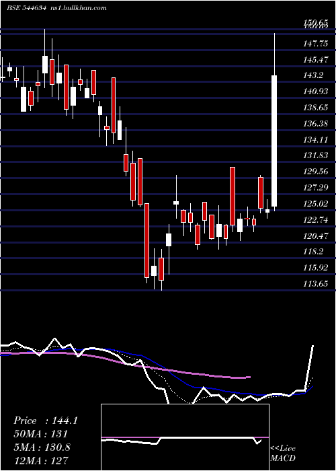The image size is (336, 471).
Task: Click the ns1.bullkhan.com source label
Action: 78,8
